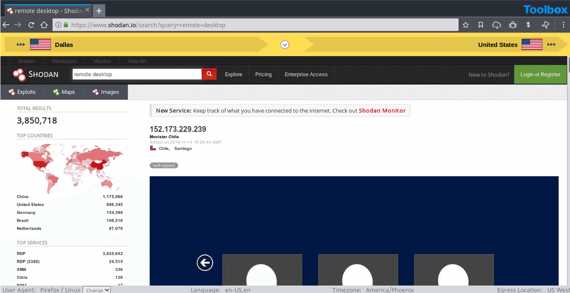Open the User Agent Change dropdown
This screenshot has width=570, height=293.
[x=97, y=290]
